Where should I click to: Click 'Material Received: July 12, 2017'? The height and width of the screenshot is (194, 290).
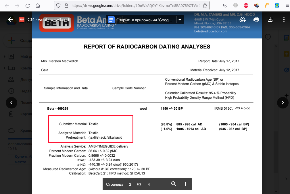coord(215,70)
